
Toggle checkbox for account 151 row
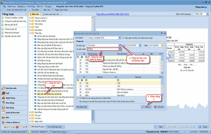[81, 66]
